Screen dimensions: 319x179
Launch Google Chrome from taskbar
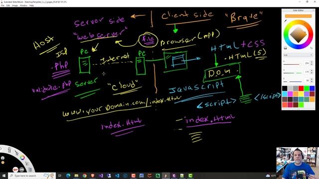pyautogui.click(x=84, y=176)
